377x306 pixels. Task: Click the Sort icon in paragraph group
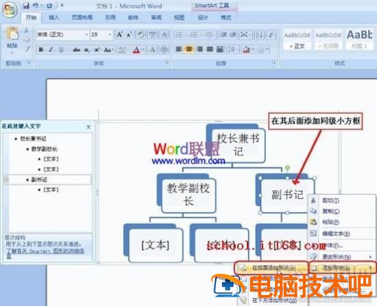point(259,35)
